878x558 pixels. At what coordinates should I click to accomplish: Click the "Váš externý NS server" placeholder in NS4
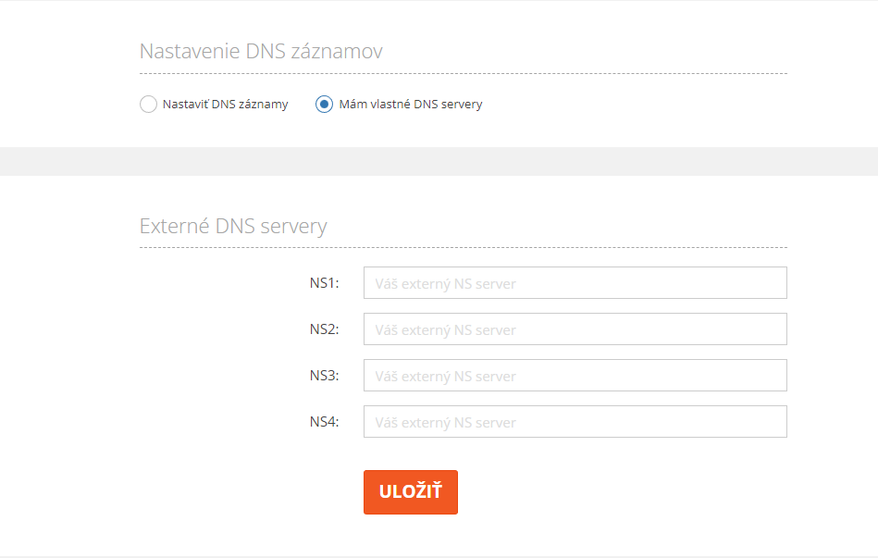click(445, 423)
